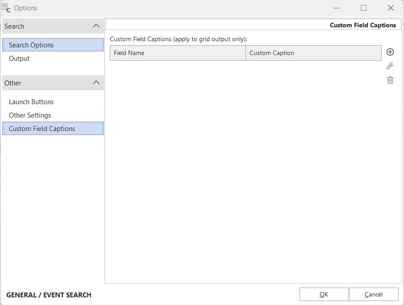Select Custom Field Captions in the sidebar
Viewport: 404px width, 305px height.
pyautogui.click(x=42, y=129)
